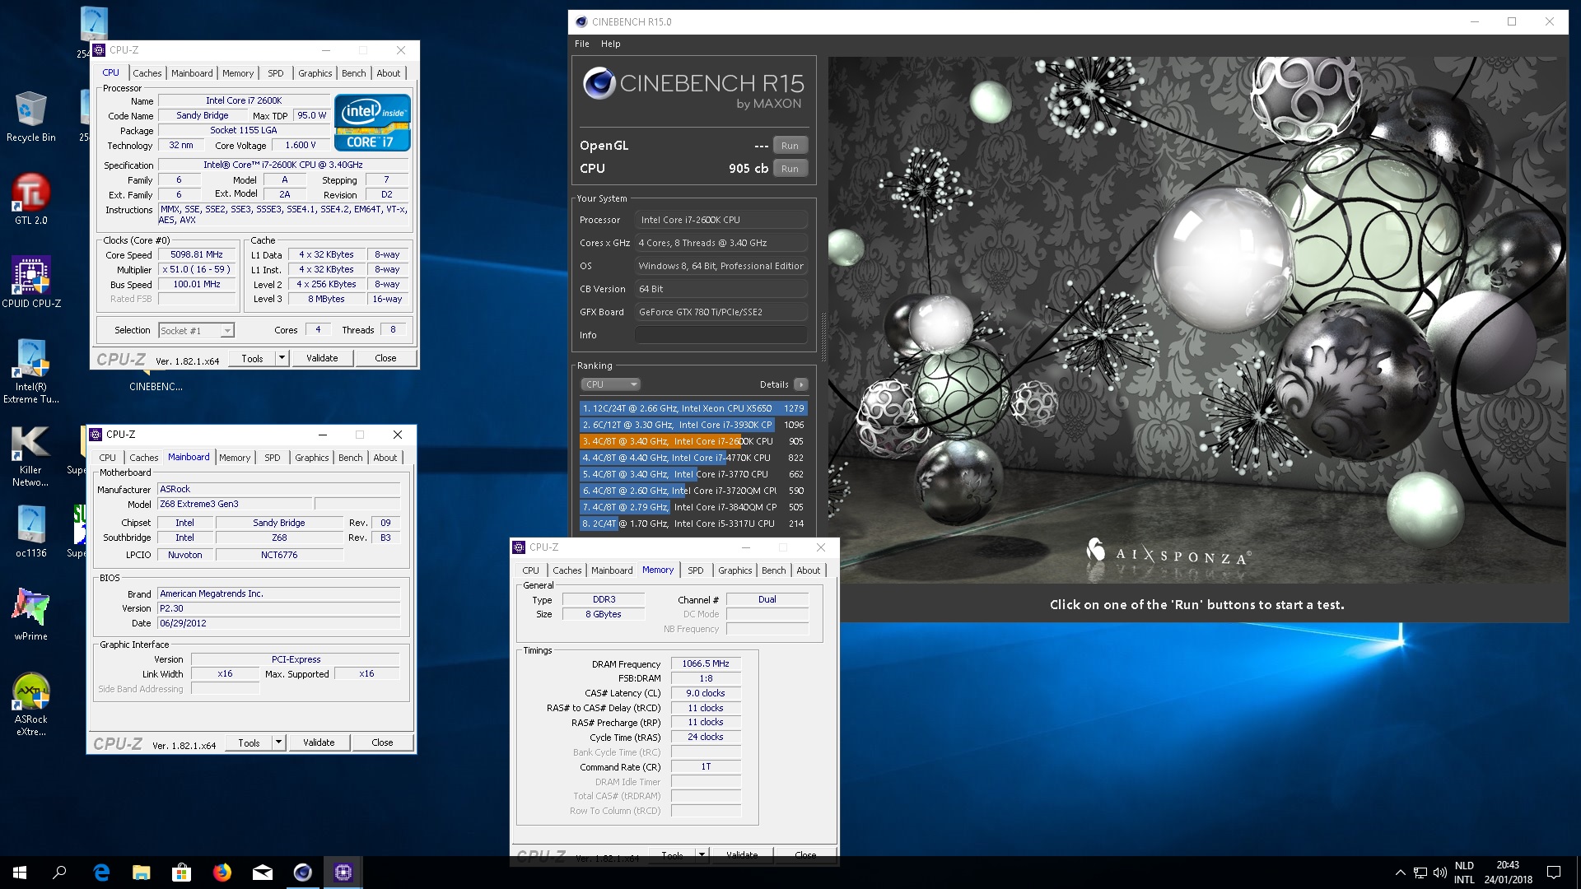The height and width of the screenshot is (889, 1581).
Task: Open the CINEBENCH desktop shortcut
Action: [x=156, y=386]
